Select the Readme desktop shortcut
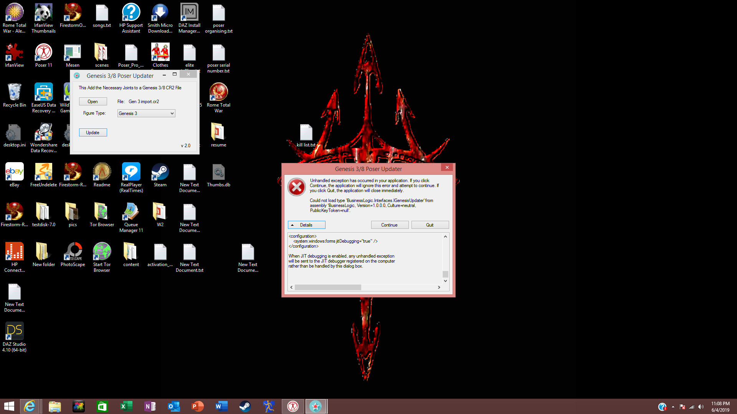This screenshot has height=414, width=737. (x=102, y=175)
